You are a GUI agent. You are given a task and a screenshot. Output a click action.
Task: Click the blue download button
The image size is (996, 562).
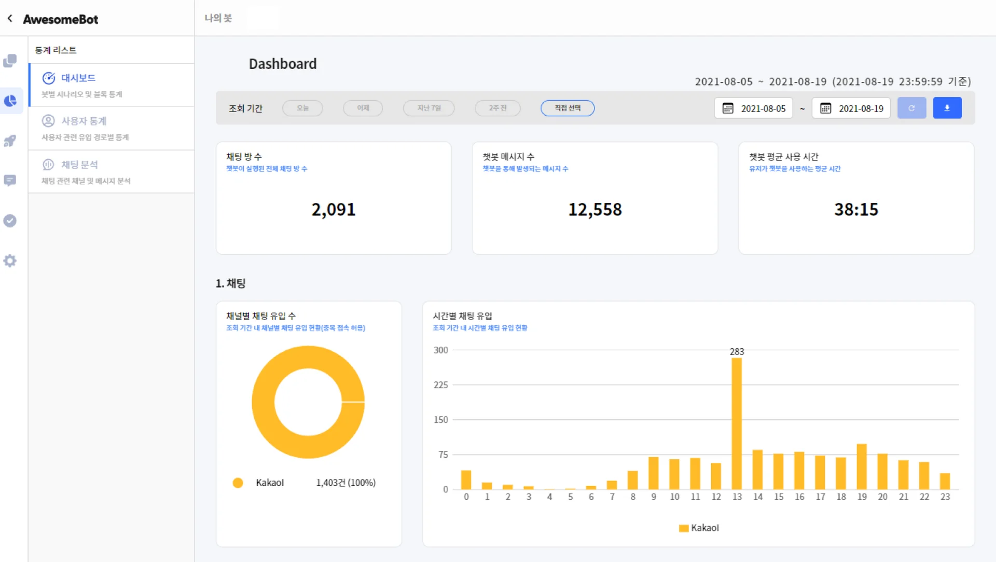947,108
